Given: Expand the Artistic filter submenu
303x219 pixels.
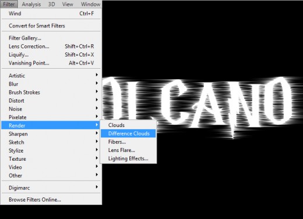Looking at the screenshot, I should [51, 76].
